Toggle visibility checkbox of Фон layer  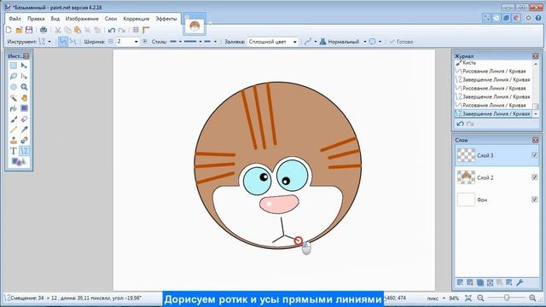click(x=535, y=200)
